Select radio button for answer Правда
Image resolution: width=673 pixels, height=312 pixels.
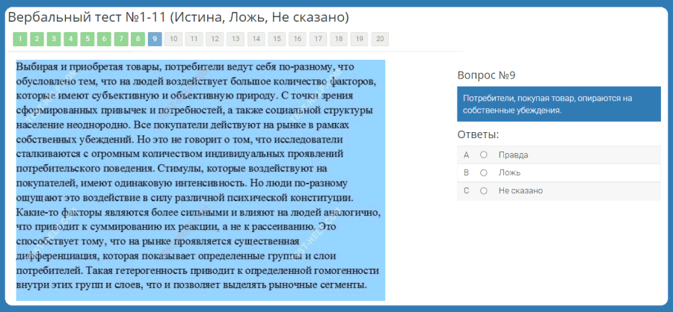click(x=484, y=155)
